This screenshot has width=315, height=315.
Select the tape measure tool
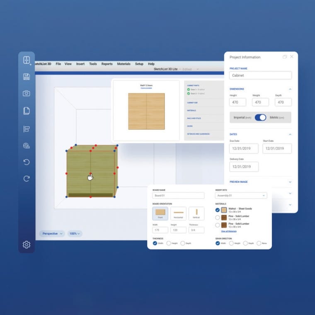[27, 145]
